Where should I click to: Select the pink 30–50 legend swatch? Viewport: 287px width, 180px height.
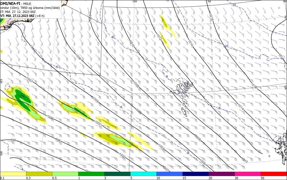pos(248,174)
